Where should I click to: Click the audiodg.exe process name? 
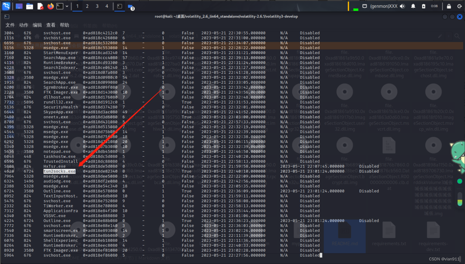[x=57, y=181]
